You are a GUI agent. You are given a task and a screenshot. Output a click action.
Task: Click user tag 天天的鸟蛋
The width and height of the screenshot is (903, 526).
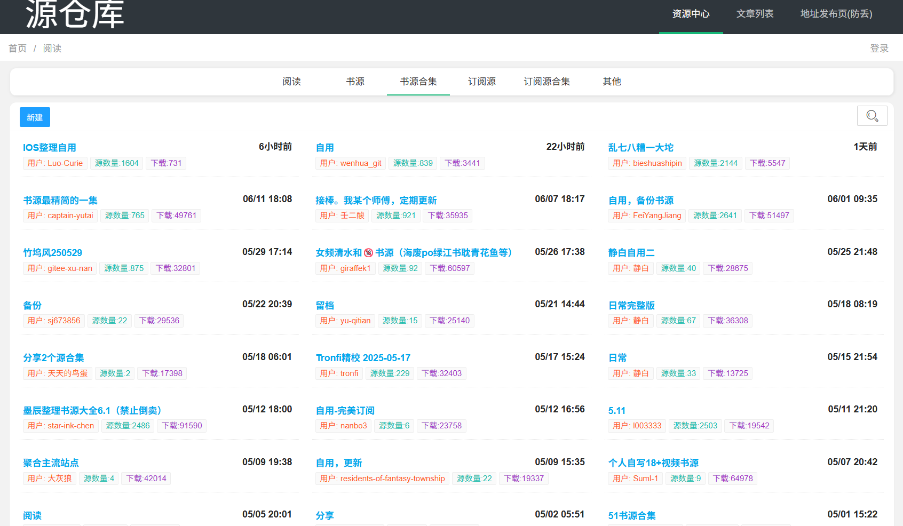tap(58, 373)
